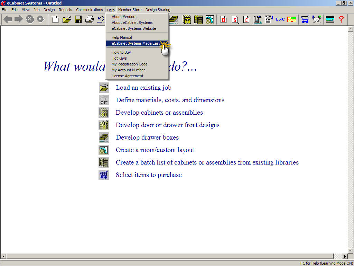Click the dollar sign report toolbar icon
354x266 pixels.
[235, 20]
